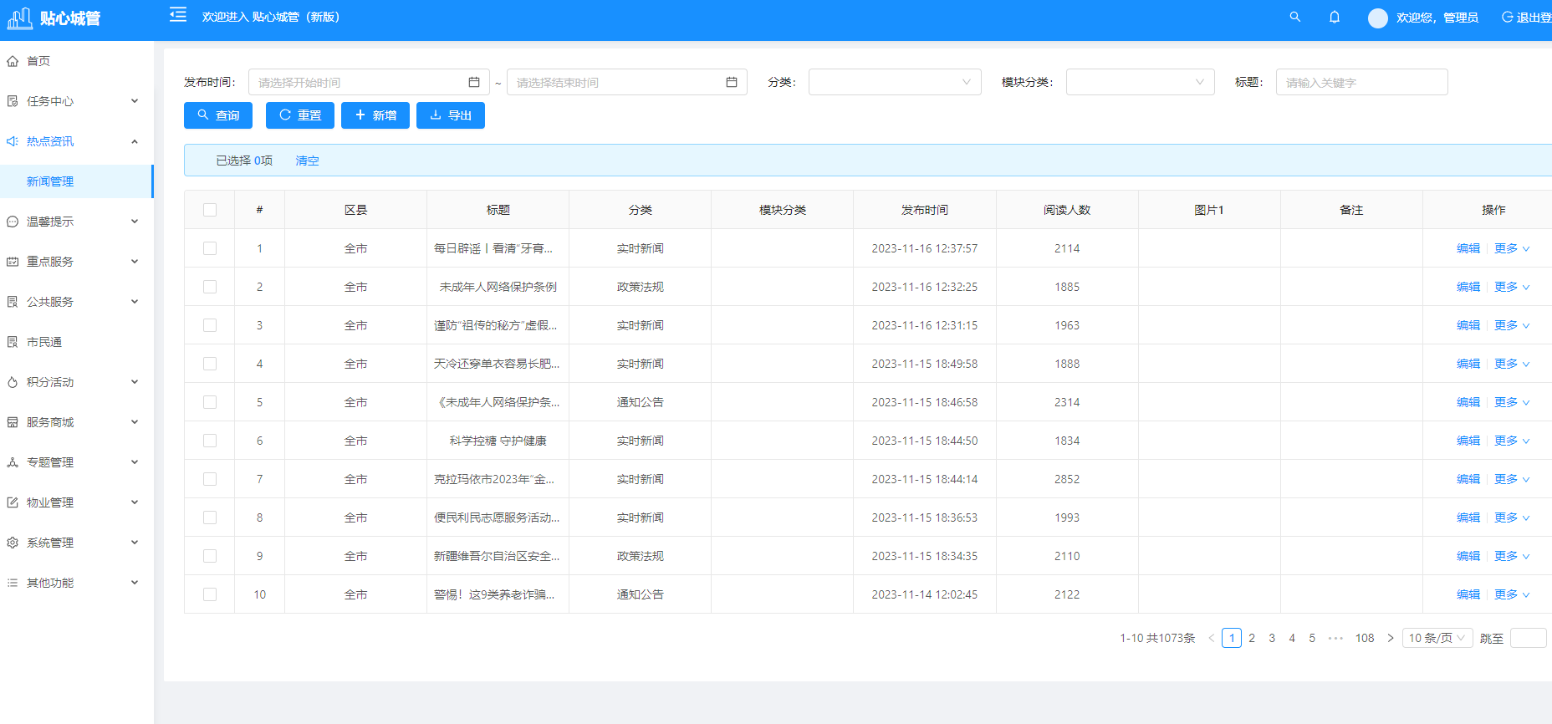Check the row 8 checkbox

(210, 518)
